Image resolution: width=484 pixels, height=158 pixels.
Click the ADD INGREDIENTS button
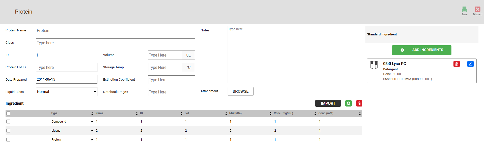[x=421, y=50]
